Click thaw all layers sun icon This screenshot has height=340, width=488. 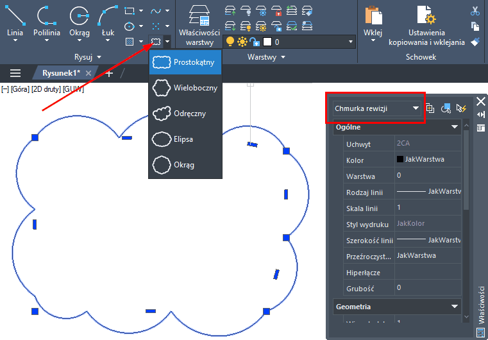pyautogui.click(x=261, y=26)
